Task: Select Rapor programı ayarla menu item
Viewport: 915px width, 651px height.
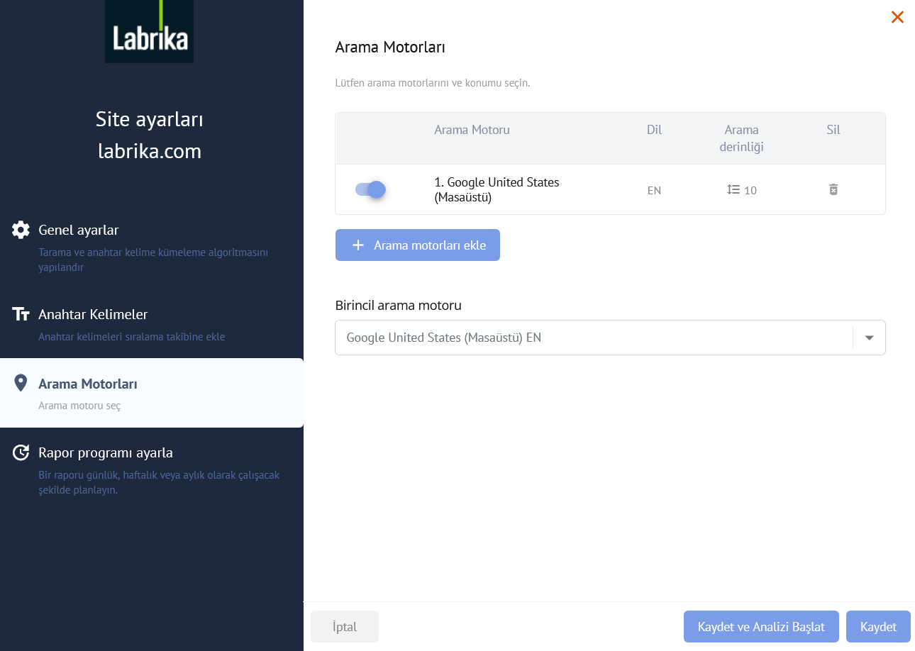Action: point(105,452)
